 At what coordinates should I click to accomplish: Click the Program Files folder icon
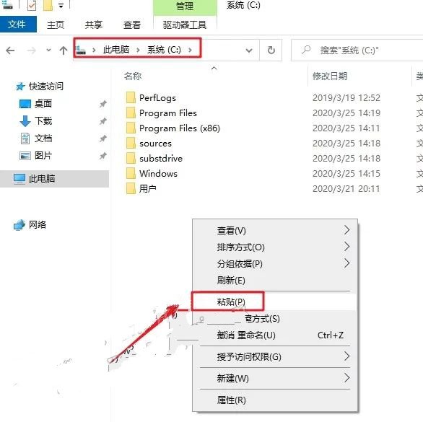(x=131, y=113)
